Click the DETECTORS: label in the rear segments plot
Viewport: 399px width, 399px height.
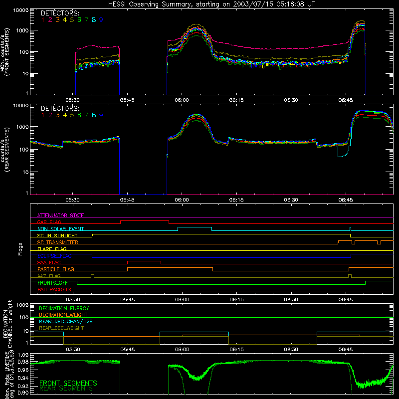coord(60,108)
